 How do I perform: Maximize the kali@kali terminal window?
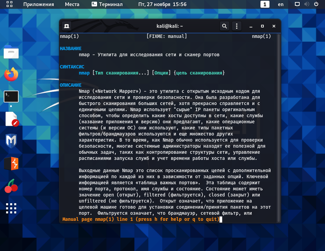coord(262,26)
